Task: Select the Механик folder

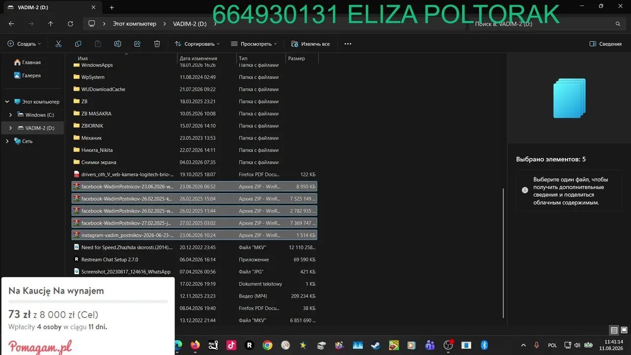Action: 195,138
